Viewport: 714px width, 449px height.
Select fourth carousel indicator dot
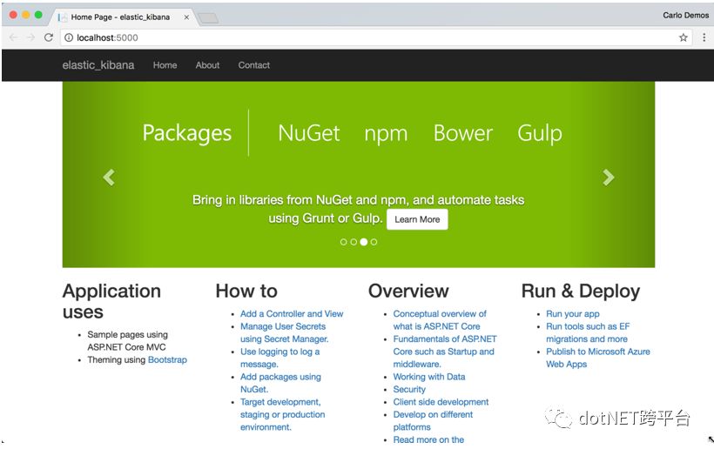point(374,242)
